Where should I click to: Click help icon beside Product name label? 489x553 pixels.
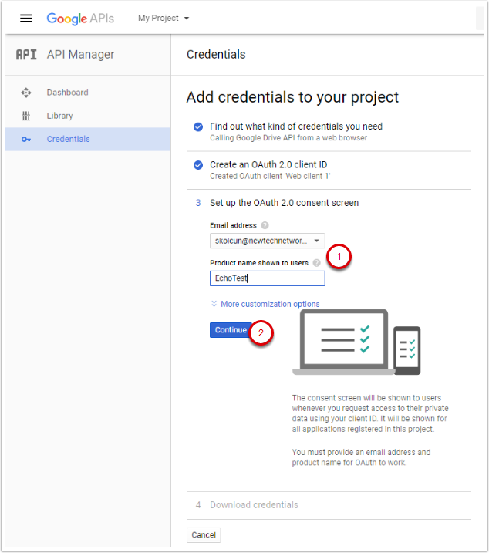[x=316, y=263]
